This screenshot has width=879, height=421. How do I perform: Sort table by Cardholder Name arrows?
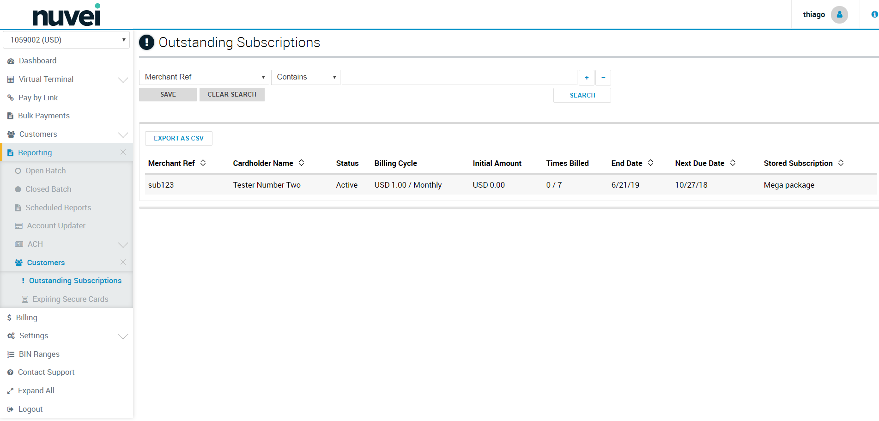point(301,163)
